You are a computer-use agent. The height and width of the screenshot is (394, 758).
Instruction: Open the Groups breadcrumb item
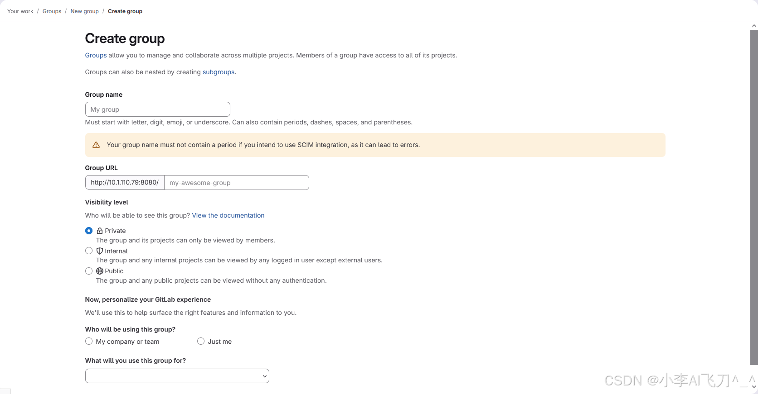click(x=52, y=11)
